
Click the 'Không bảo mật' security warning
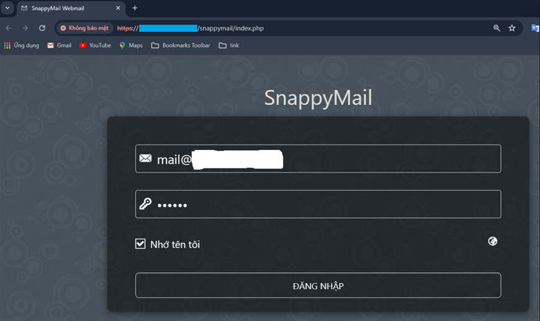point(84,28)
